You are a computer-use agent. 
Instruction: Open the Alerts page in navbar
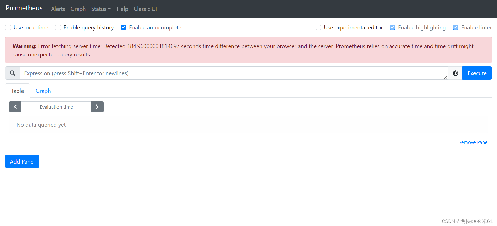pos(58,9)
